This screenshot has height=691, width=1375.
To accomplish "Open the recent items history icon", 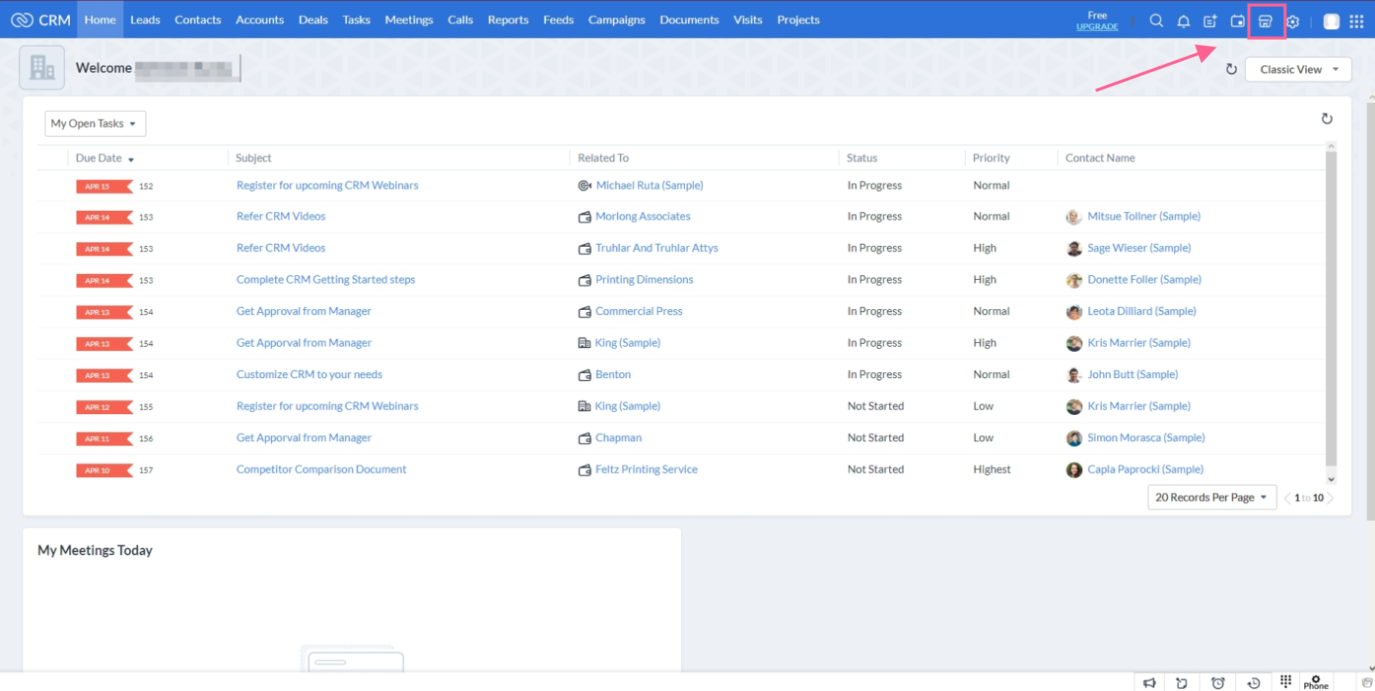I will coord(1253,683).
